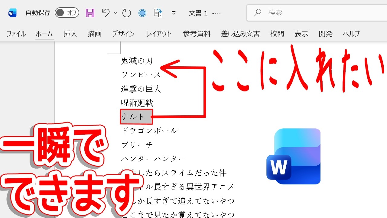Click the line 進撃の巨人

[x=141, y=89]
